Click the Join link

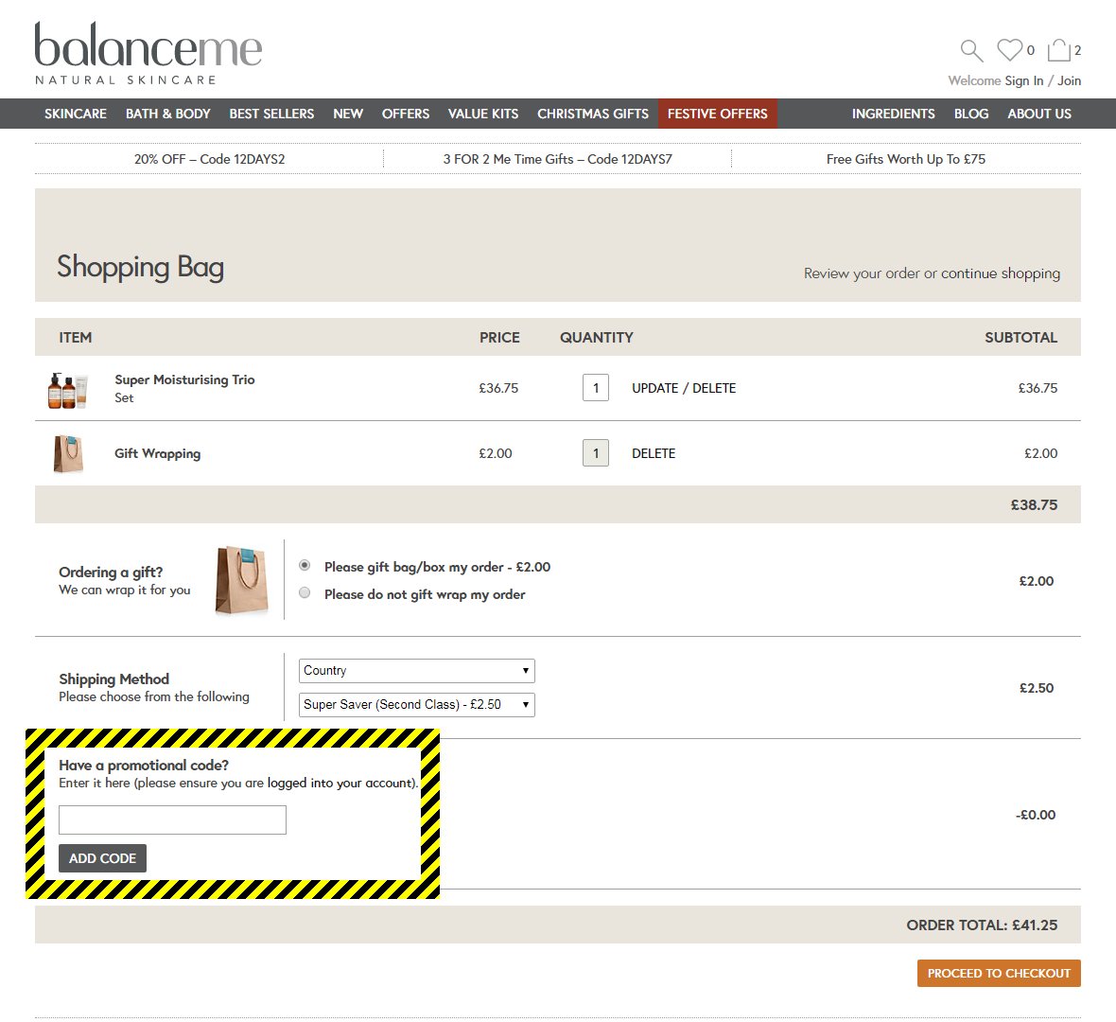[1069, 81]
